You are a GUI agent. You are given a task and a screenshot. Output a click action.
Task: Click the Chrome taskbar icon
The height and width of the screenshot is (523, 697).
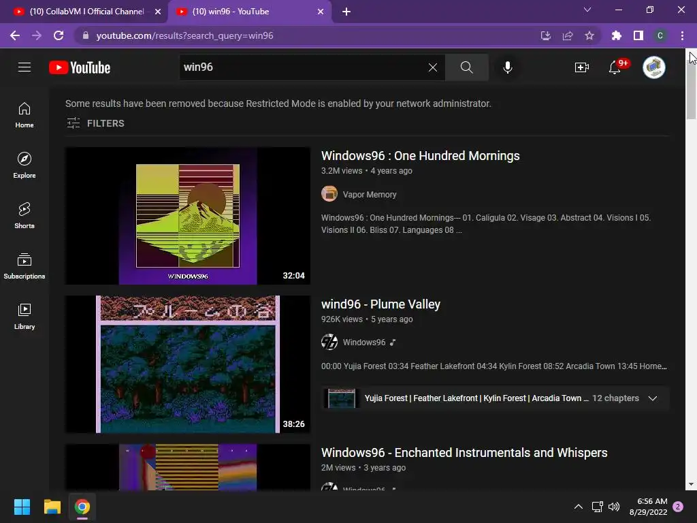(82, 507)
